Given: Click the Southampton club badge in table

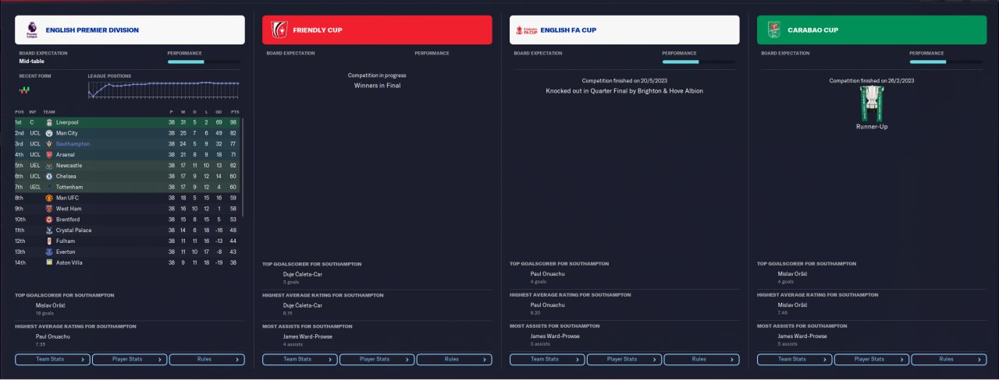Looking at the screenshot, I should (x=48, y=144).
